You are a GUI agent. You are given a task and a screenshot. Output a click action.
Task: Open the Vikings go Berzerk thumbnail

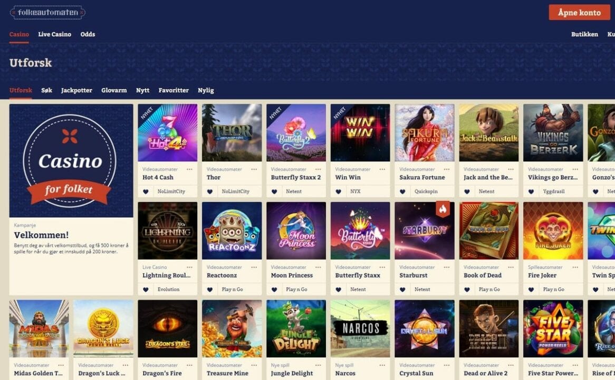553,132
